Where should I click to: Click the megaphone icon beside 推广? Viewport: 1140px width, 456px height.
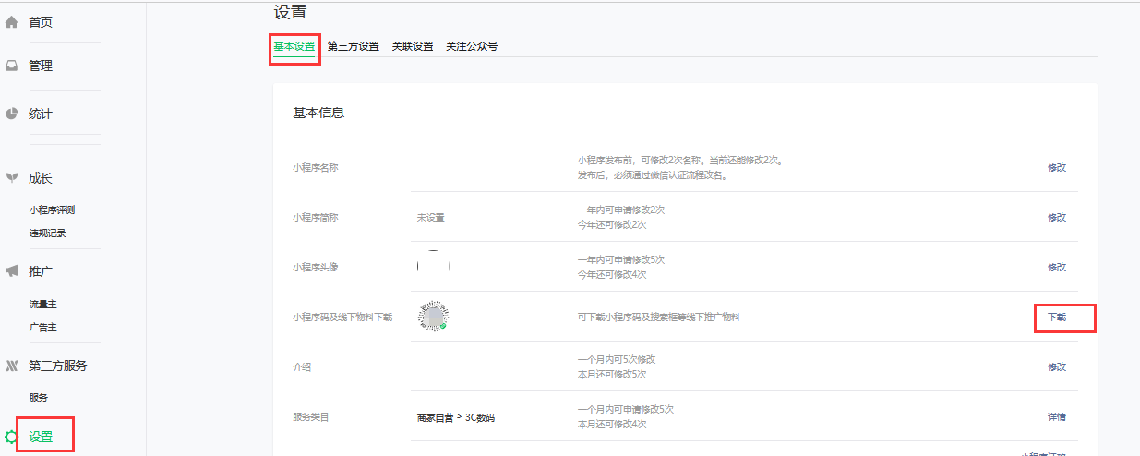point(12,271)
